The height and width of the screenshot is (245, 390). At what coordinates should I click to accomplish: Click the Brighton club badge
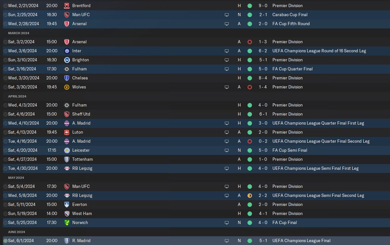[x=67, y=60]
